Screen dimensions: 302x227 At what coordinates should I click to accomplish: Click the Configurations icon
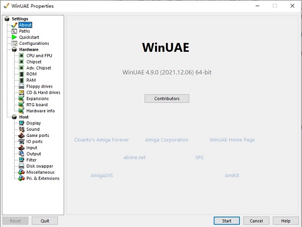(14, 43)
